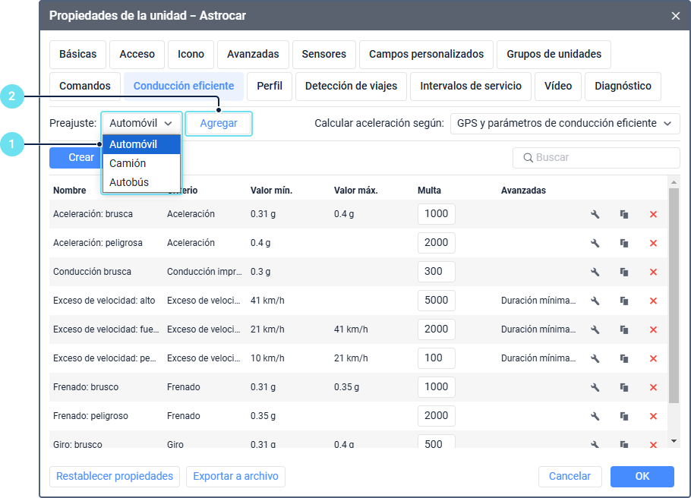Image resolution: width=691 pixels, height=498 pixels.
Task: Open the Detección de viajes tab
Action: pyautogui.click(x=351, y=86)
